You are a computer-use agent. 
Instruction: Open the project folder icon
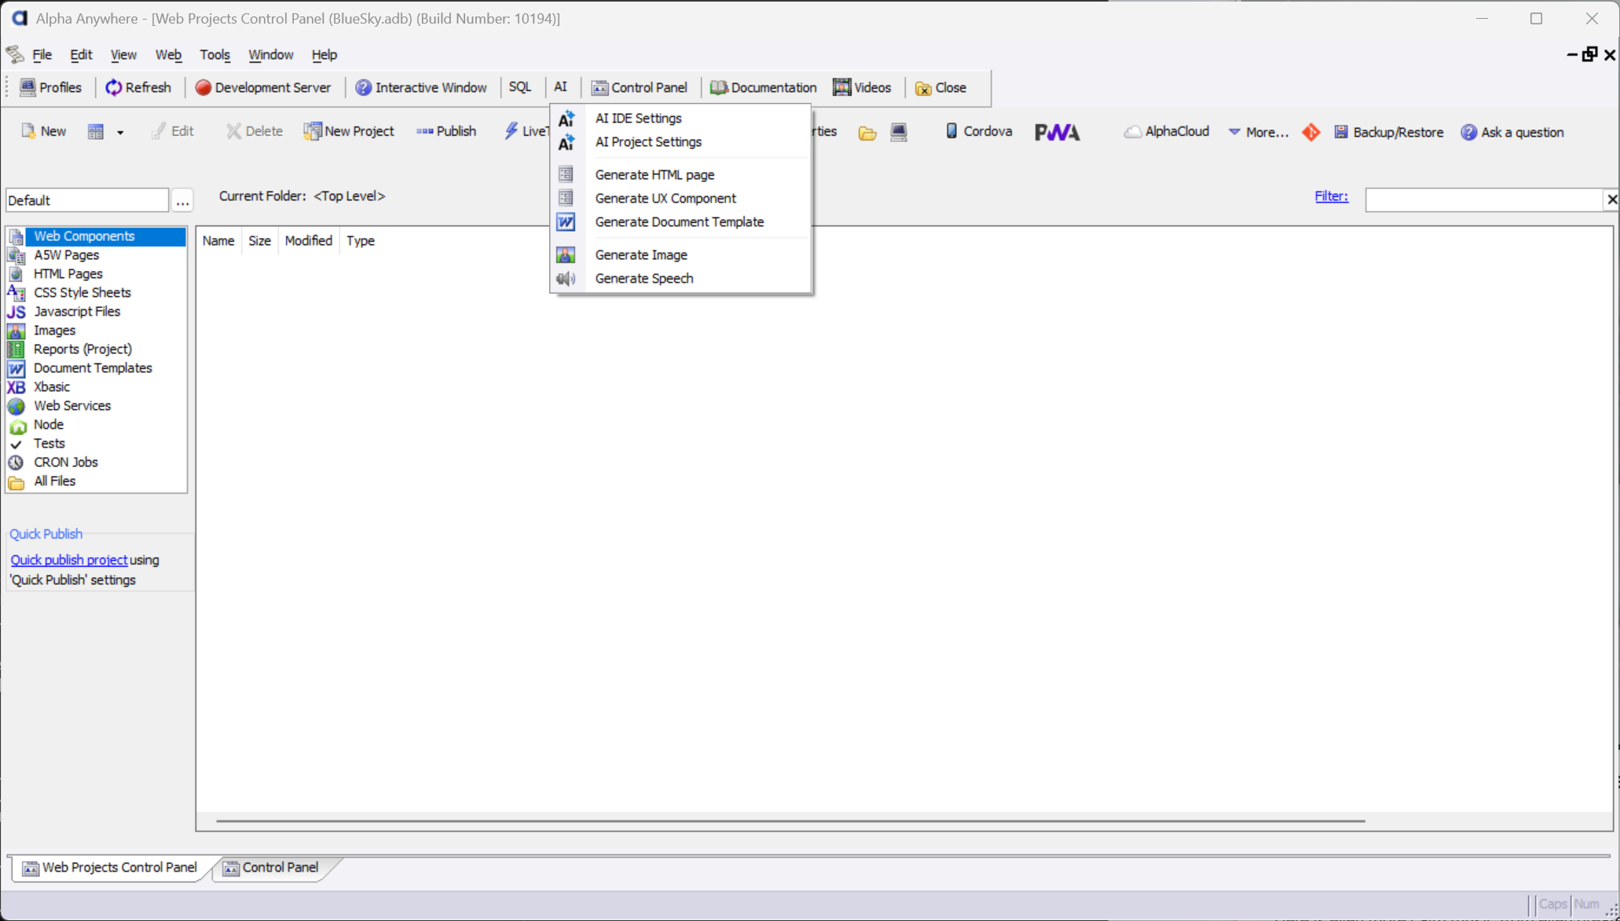[867, 132]
